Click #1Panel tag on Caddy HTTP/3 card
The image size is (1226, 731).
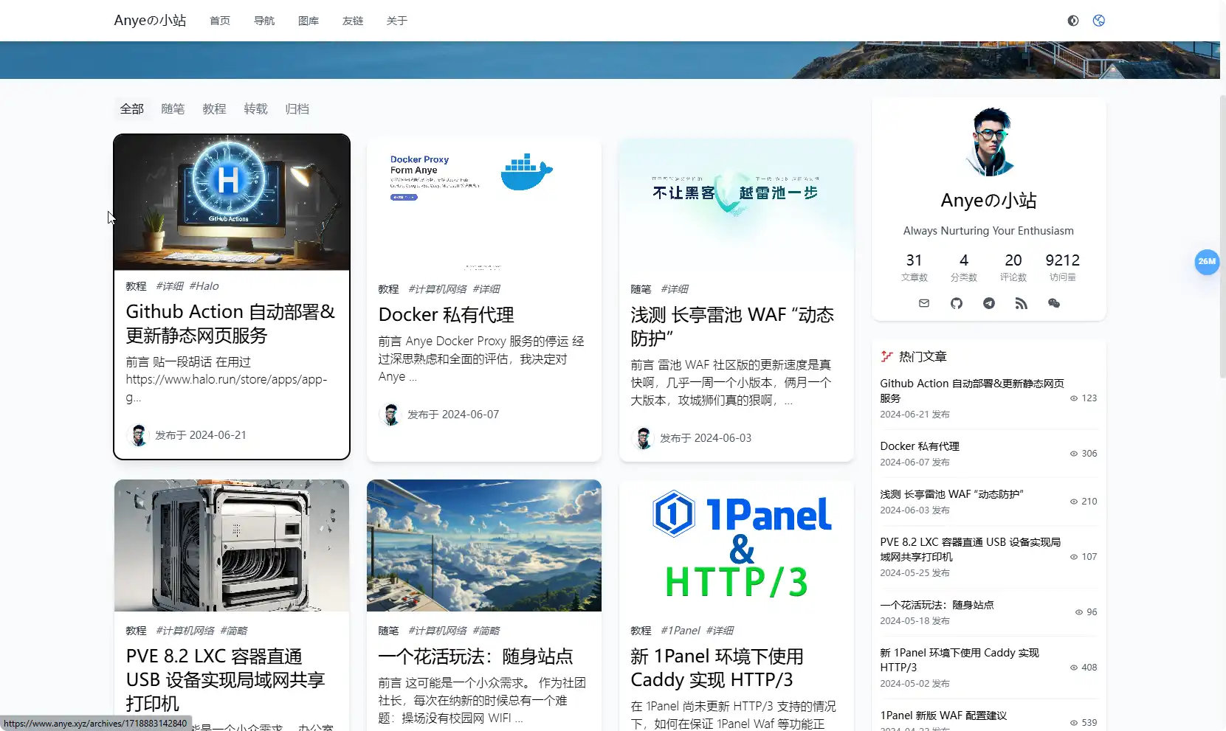tap(680, 631)
